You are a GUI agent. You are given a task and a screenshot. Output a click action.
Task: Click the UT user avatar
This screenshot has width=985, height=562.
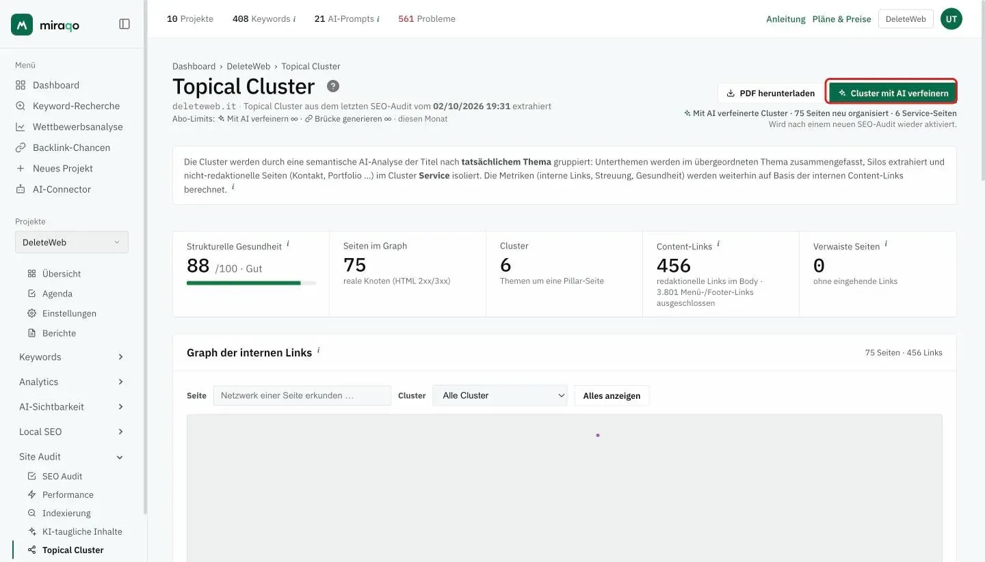pos(951,19)
